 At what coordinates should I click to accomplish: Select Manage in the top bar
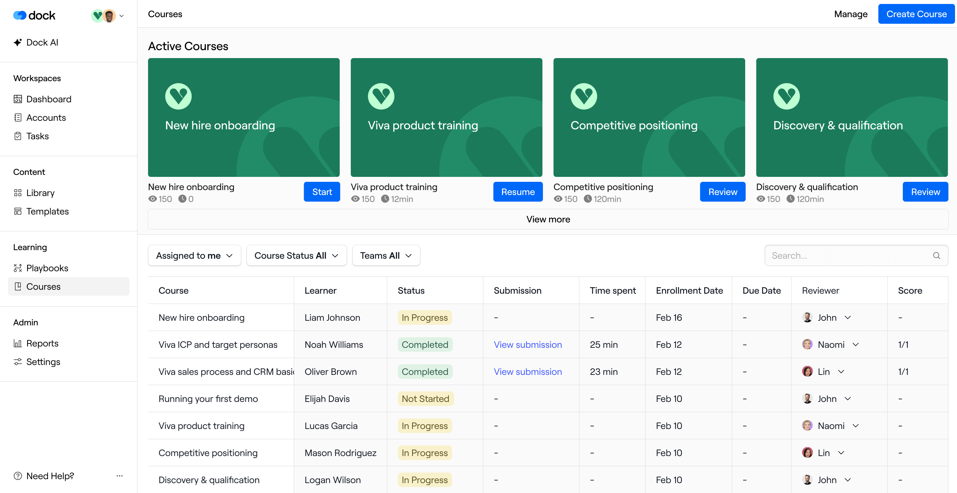[x=850, y=14]
